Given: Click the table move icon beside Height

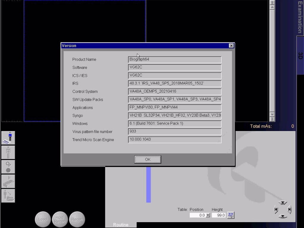Looking at the screenshot, I should point(231,215).
